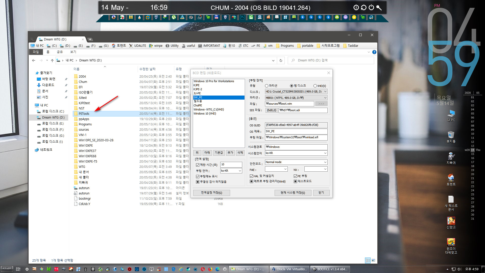The height and width of the screenshot is (273, 485).
Task: Open Internet Explorer icon on taskbar
Action: [181, 269]
